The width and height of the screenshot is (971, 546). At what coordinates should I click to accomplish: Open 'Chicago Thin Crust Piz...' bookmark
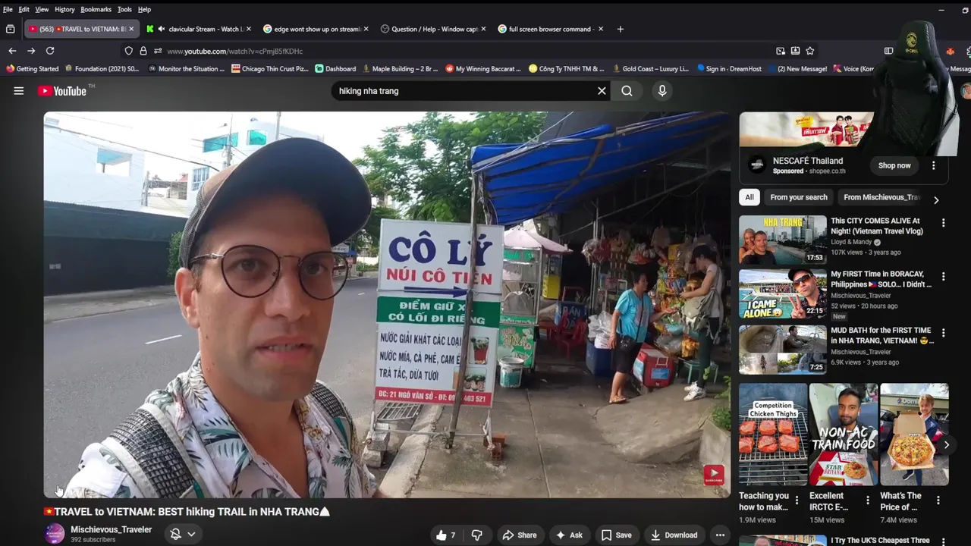click(x=270, y=68)
